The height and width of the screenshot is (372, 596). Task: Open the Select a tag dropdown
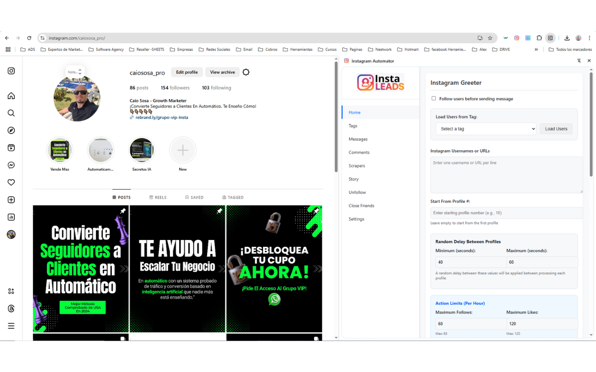tap(486, 128)
